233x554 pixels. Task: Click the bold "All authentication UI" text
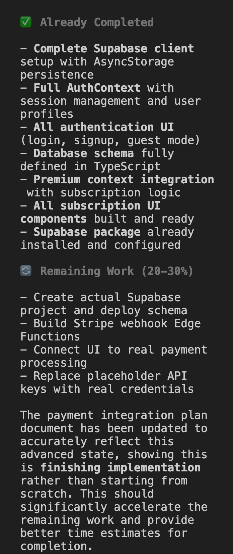103,127
